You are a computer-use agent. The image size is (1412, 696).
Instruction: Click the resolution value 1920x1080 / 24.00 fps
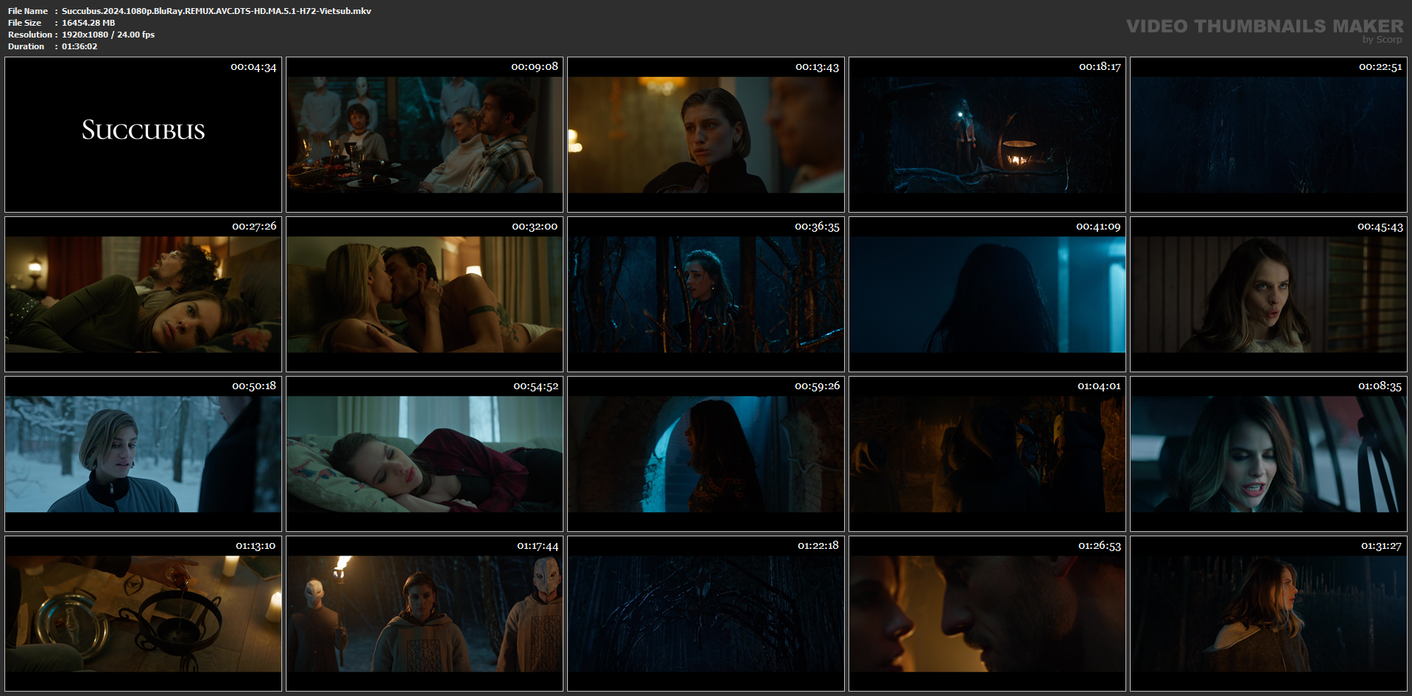108,35
